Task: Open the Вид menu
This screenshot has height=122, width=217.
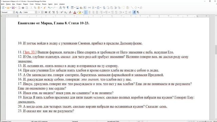Action: pyautogui.click(x=14, y=4)
